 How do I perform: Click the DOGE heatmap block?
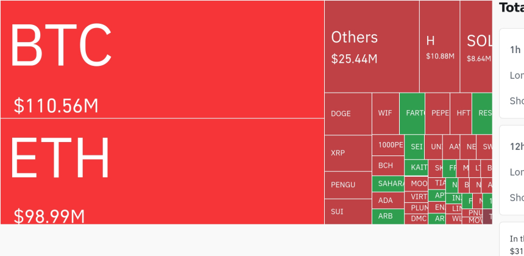348,113
